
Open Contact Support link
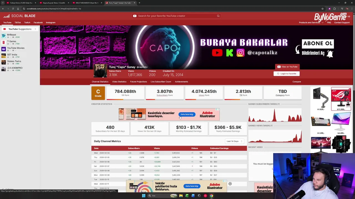(x=342, y=22)
